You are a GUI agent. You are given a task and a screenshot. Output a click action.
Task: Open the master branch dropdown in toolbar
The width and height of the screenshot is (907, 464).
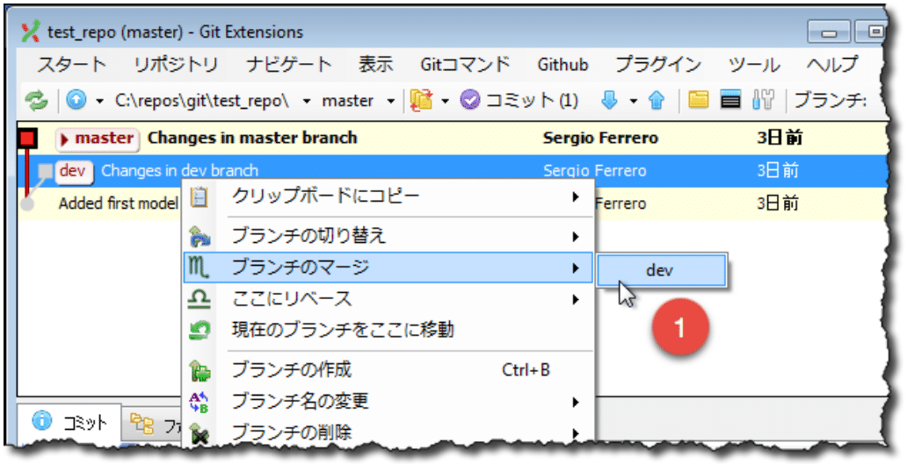[391, 102]
